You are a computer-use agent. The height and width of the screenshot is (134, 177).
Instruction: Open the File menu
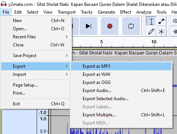(6, 12)
